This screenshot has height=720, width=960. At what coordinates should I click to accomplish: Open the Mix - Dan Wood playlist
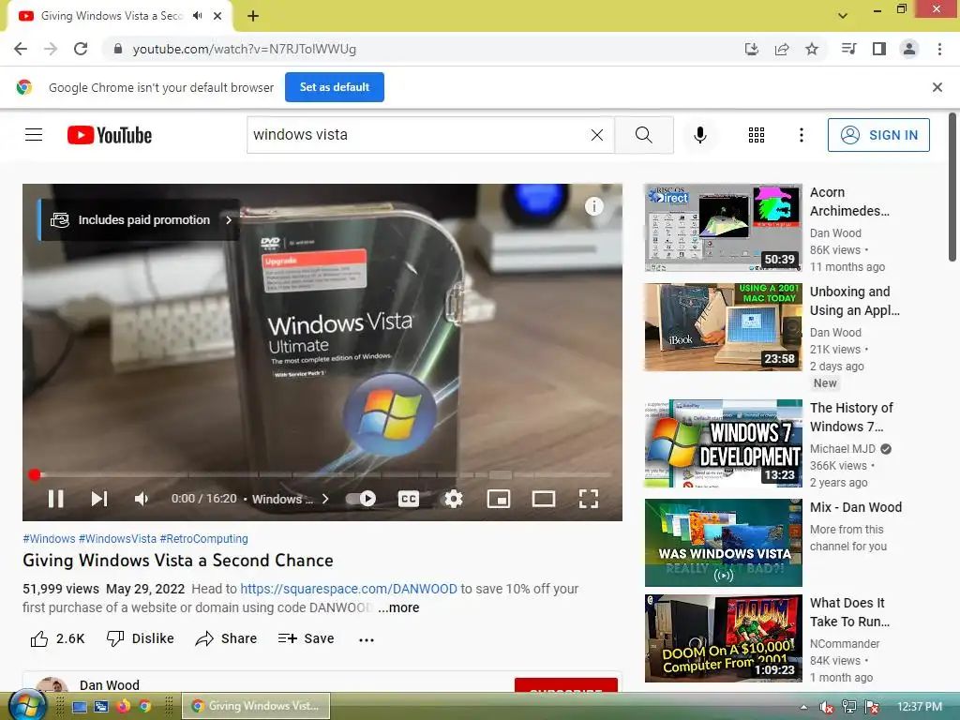click(x=856, y=507)
